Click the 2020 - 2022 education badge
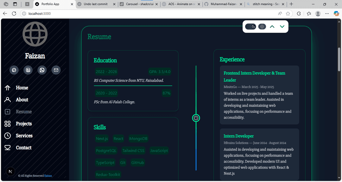This screenshot has height=182, width=342. coord(106,93)
